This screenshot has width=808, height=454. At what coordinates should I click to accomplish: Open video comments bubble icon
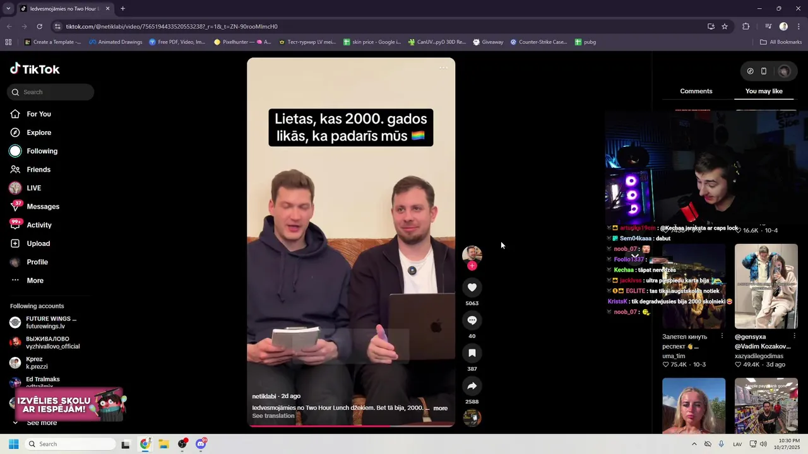(x=472, y=320)
